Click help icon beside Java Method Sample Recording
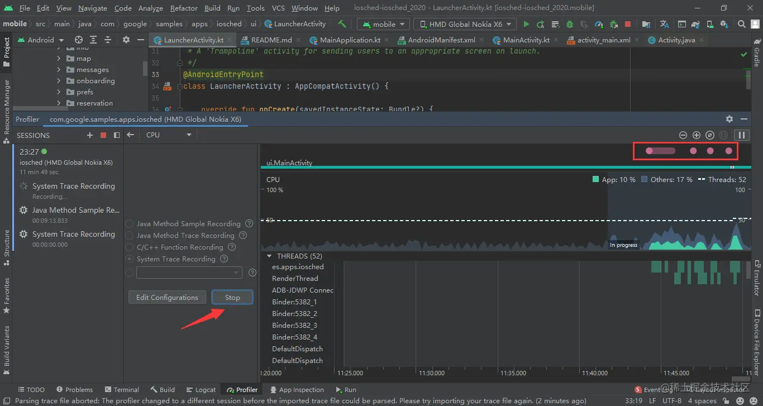The image size is (763, 406). [249, 223]
